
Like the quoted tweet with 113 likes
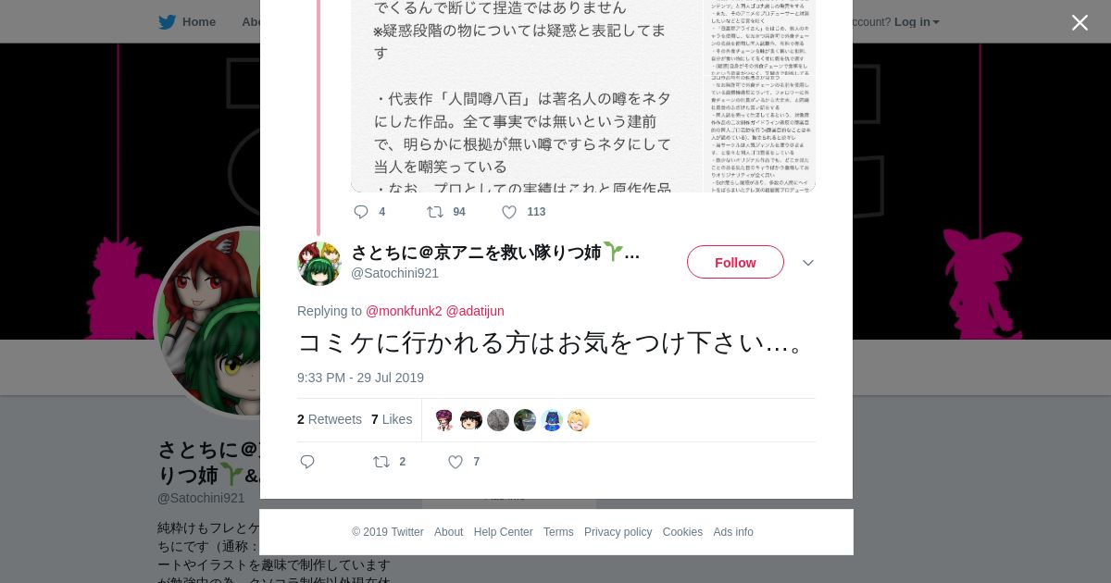click(509, 212)
